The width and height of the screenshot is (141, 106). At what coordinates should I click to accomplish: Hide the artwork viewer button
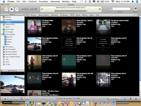(x=22, y=99)
